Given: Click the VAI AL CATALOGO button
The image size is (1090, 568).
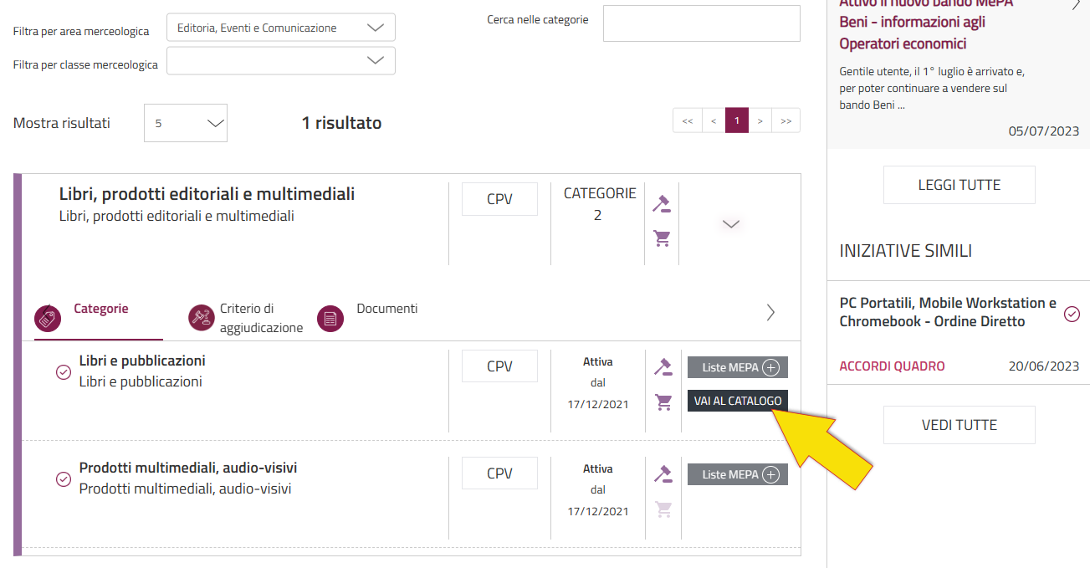Looking at the screenshot, I should 738,401.
